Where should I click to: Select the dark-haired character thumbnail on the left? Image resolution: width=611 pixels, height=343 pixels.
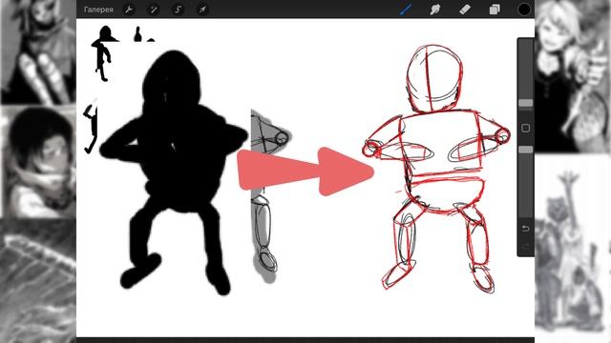[38, 162]
